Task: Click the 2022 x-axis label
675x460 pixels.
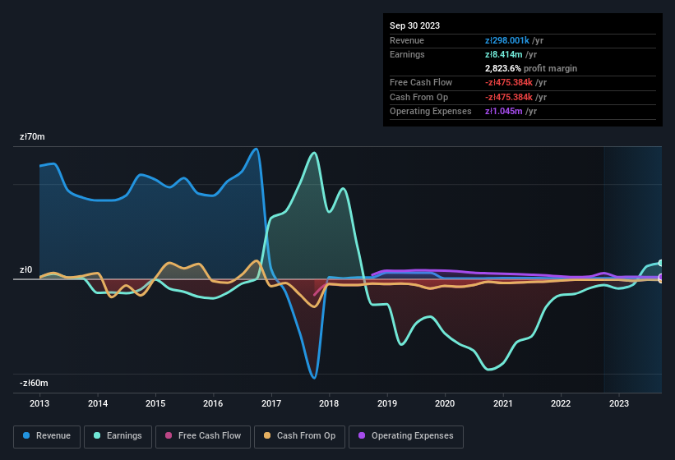Action: tap(561, 403)
